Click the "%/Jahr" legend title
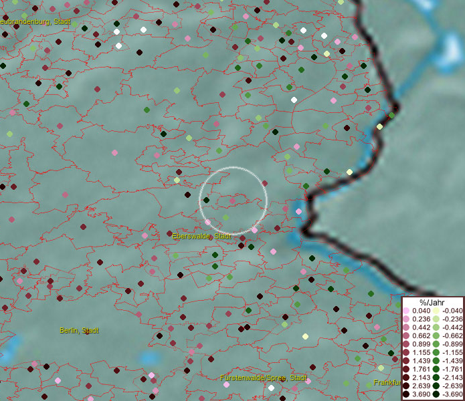 [432, 302]
